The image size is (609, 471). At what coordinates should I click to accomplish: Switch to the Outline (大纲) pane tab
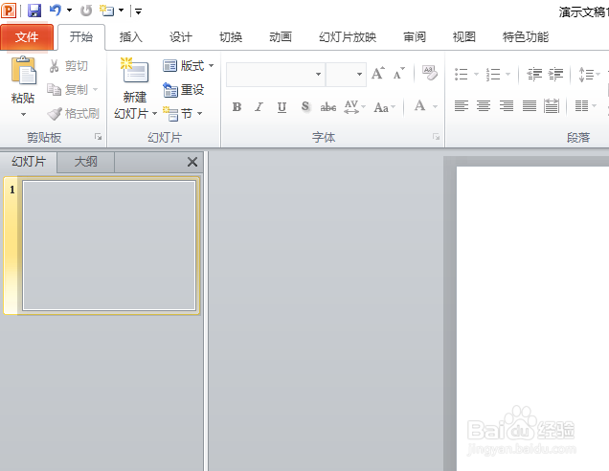point(85,162)
